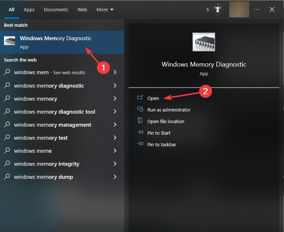Open the user profile picture
Screen dimensions: 284x232
(239, 9)
